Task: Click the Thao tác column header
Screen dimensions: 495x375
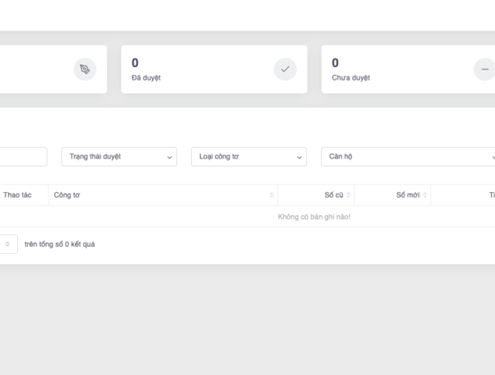Action: (17, 195)
